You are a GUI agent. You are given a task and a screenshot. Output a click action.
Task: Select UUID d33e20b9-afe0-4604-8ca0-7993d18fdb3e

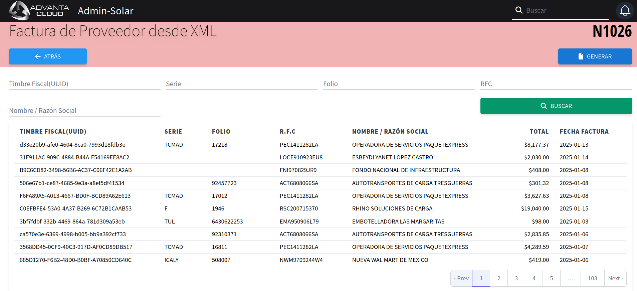[x=72, y=145]
